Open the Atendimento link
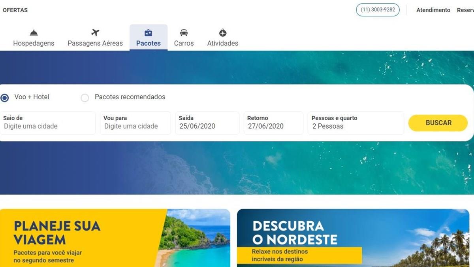 coord(433,10)
